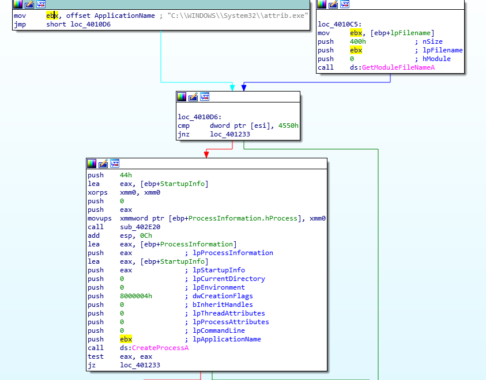Click the 8000004h dwCreationFlags value
486x380 pixels.
136,296
